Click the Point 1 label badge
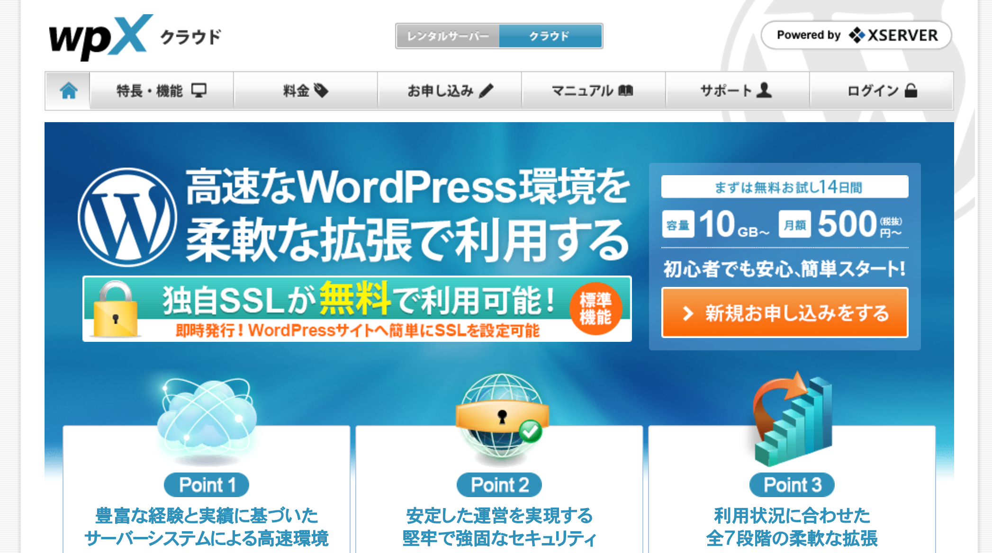The height and width of the screenshot is (553, 992). (x=207, y=485)
